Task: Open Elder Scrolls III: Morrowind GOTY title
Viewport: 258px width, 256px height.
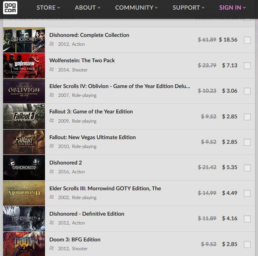Action: click(x=105, y=188)
